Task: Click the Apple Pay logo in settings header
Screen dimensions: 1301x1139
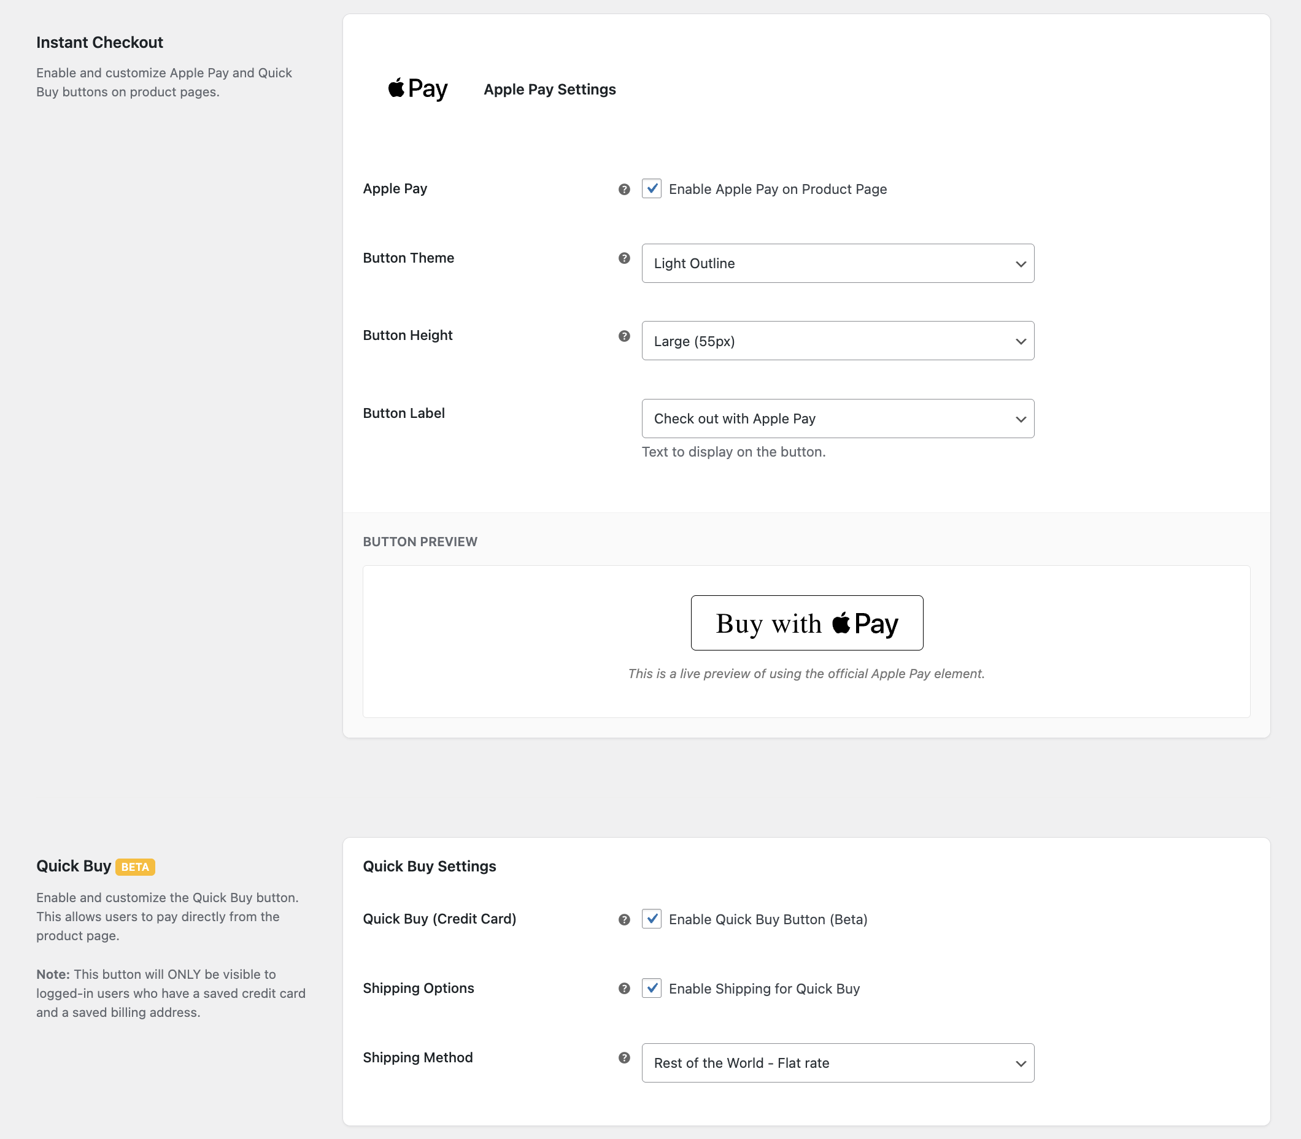Action: 417,89
